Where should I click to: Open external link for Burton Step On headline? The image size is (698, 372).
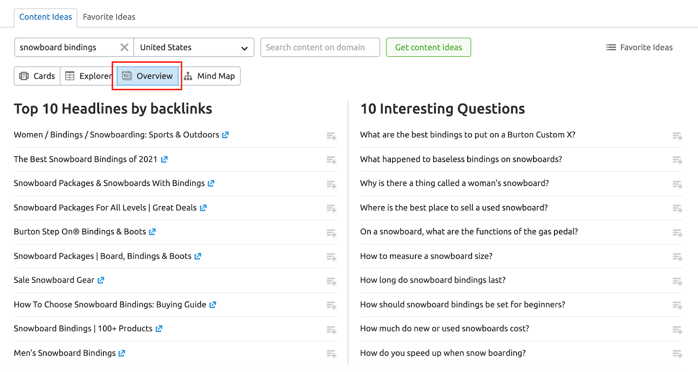point(152,232)
